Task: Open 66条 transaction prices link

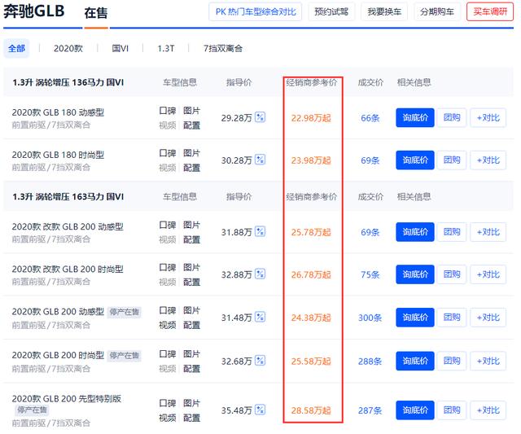Action: (x=370, y=118)
